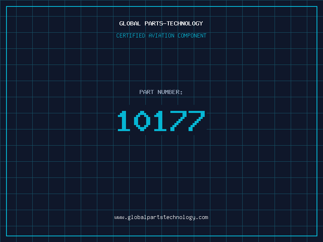Click the first digit 1 of 10177

pyautogui.click(x=124, y=121)
